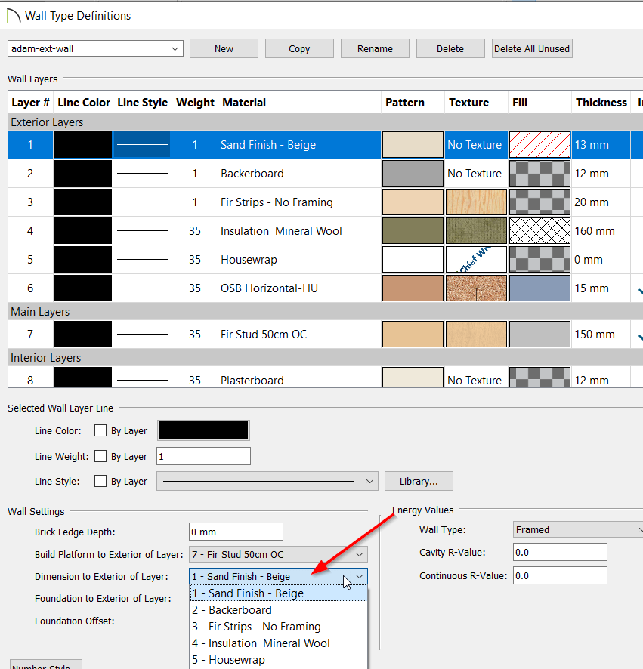
Task: Toggle Line Style By Layer checkbox
Action: click(x=100, y=481)
